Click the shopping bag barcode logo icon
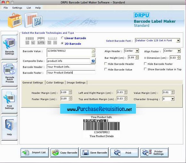 coord(15,21)
